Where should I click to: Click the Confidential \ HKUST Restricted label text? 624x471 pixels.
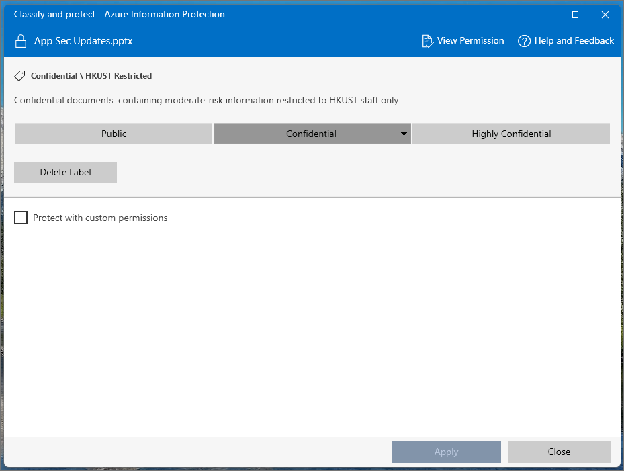(x=91, y=76)
